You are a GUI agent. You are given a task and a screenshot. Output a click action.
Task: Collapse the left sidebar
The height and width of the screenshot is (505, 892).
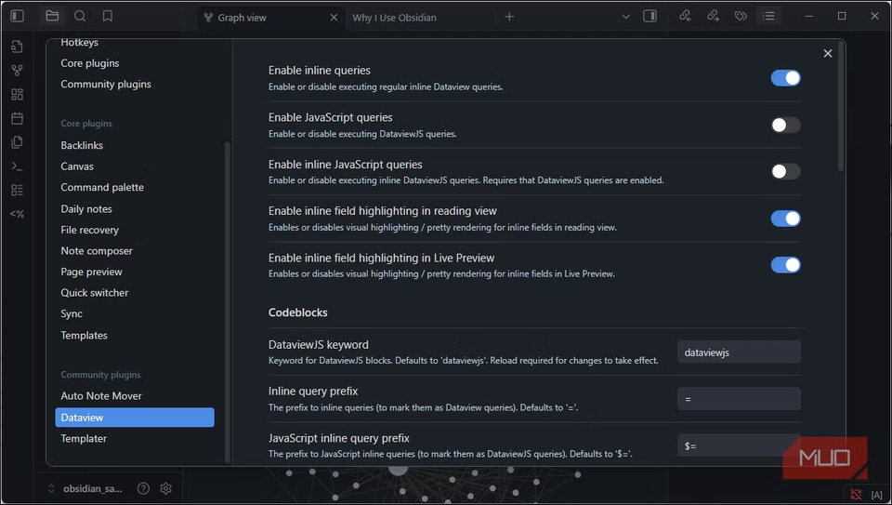17,17
